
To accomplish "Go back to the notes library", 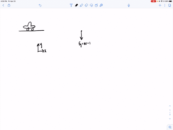I will (x=3, y=5).
